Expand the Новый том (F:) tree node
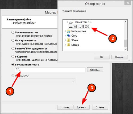This screenshot has height=114, width=133. [x=68, y=22]
